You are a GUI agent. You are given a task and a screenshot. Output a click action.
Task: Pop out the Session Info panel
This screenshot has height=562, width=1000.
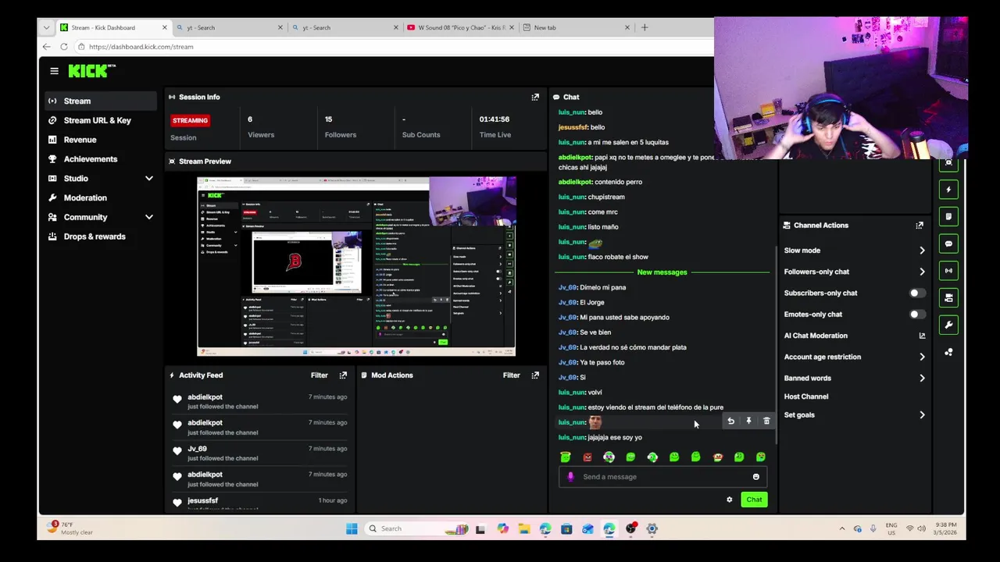pos(535,97)
